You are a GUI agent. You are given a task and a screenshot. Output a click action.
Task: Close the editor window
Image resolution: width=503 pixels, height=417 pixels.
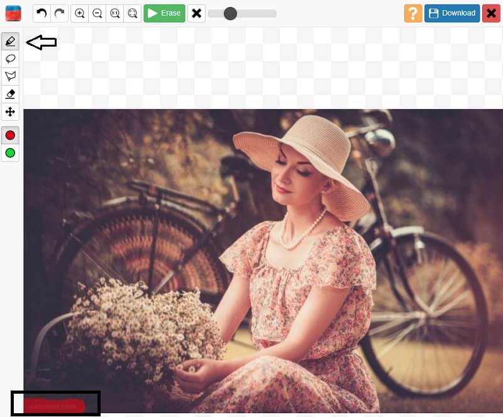[491, 13]
